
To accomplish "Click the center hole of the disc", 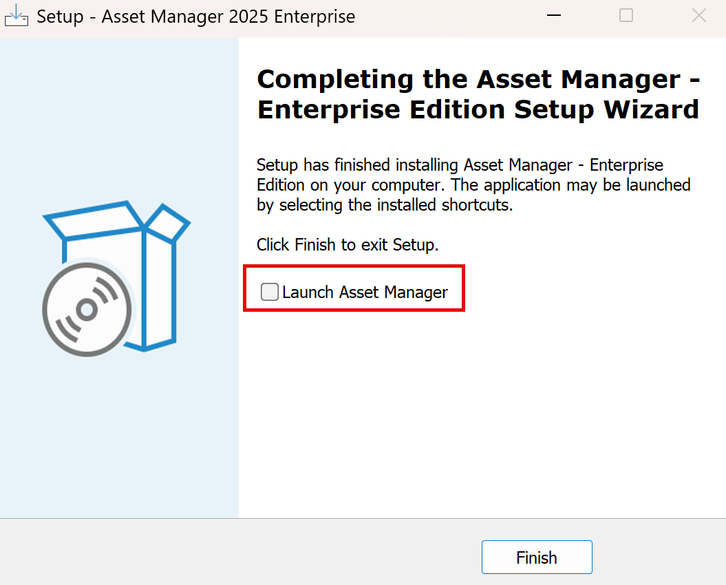I will pyautogui.click(x=87, y=310).
